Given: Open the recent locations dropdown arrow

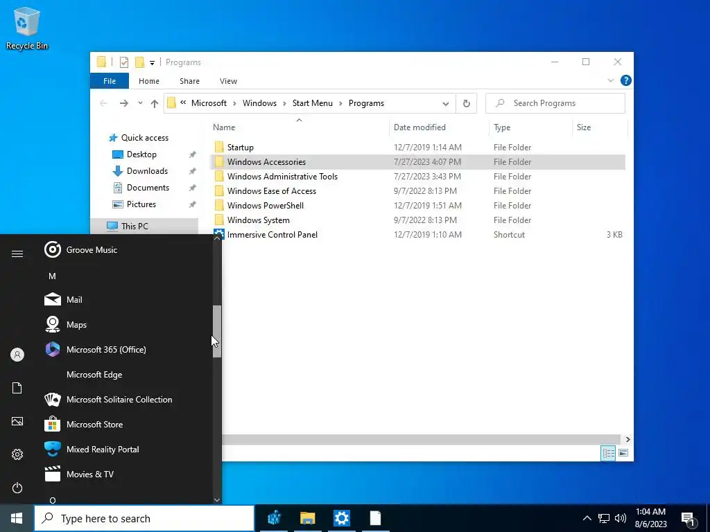Looking at the screenshot, I should tap(140, 103).
